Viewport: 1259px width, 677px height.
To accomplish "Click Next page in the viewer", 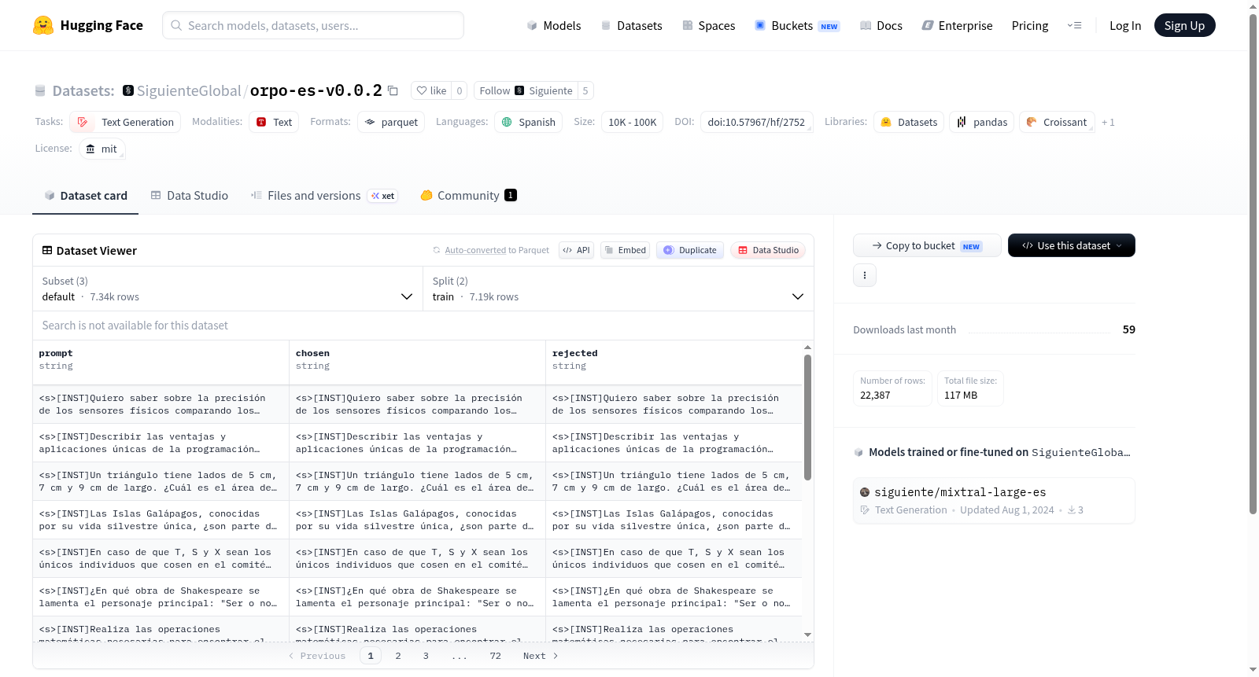I will click(540, 656).
